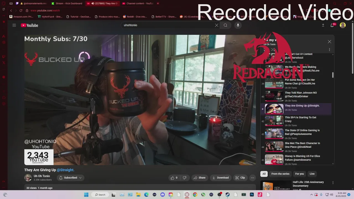Switch to the streamelements tab
Image resolution: width=354 pixels, height=199 pixels.
(33, 3)
